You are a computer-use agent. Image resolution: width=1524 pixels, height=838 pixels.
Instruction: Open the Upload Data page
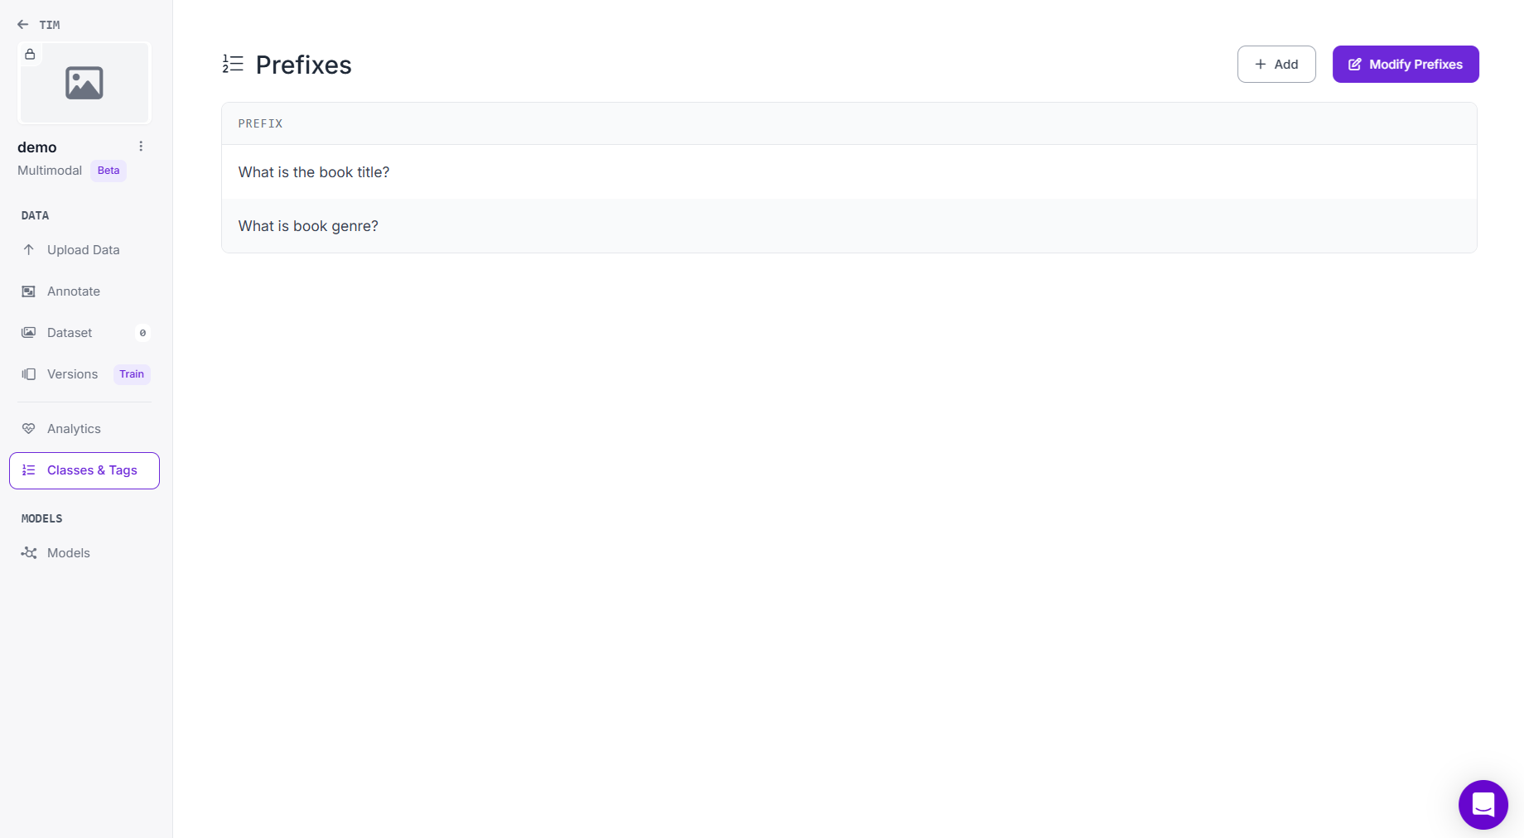(84, 250)
